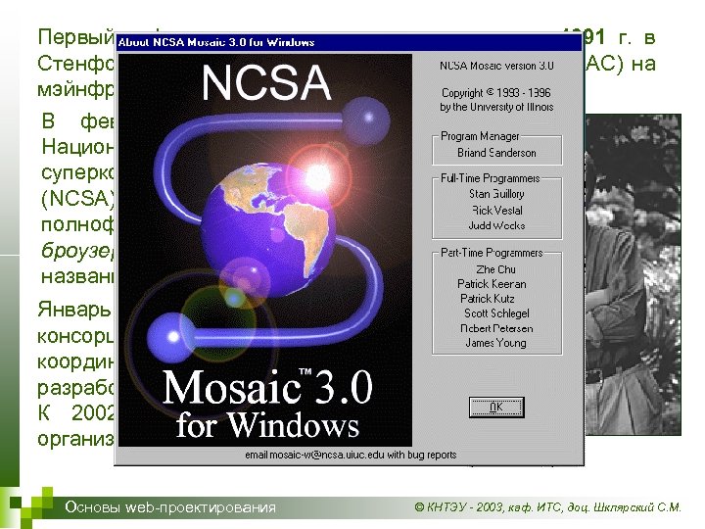705x529 pixels.
Task: Click the slide footer 'Основы web-проектирования'
Action: coord(170,507)
